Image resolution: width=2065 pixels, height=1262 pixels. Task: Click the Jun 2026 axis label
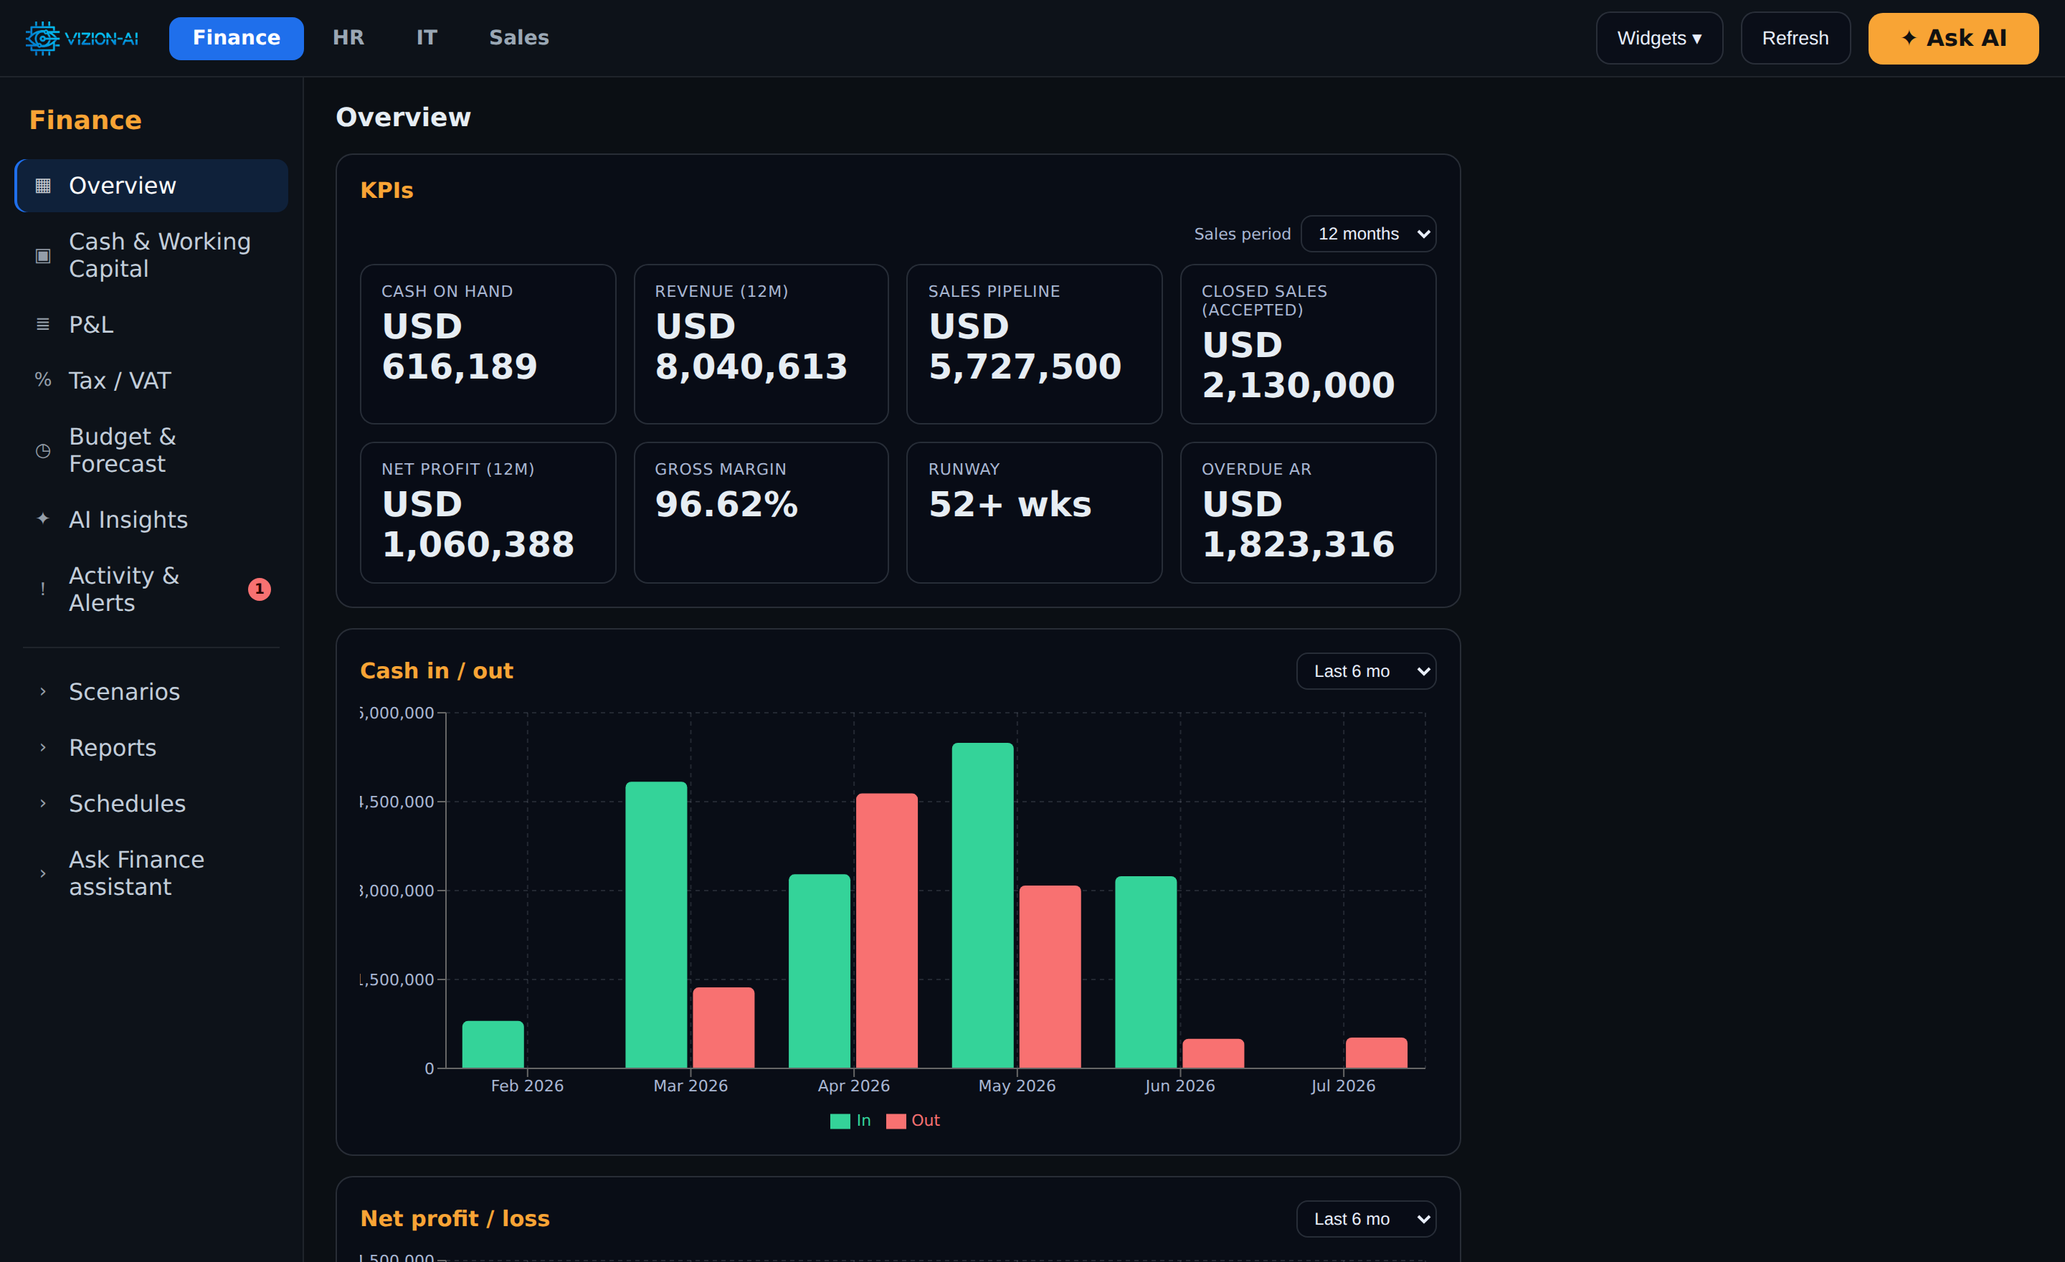click(1180, 1086)
